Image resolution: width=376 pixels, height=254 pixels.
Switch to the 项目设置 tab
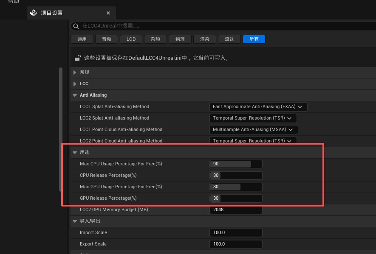click(x=71, y=13)
